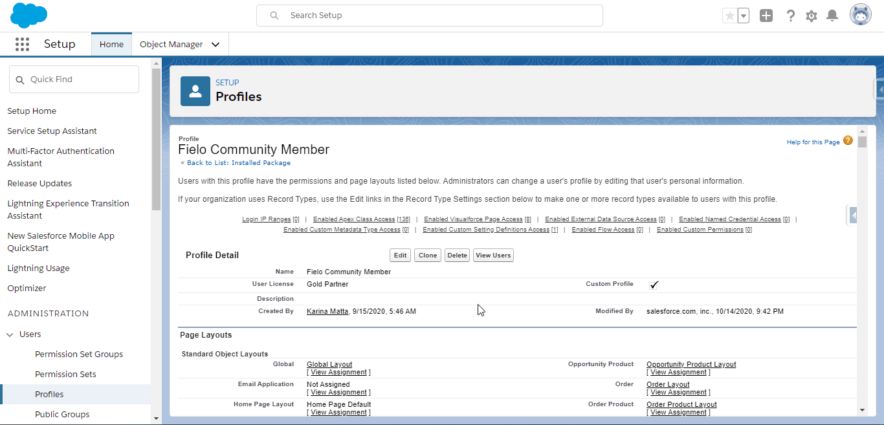The width and height of the screenshot is (884, 425).
Task: Open the Help for this Page link
Action: [813, 142]
